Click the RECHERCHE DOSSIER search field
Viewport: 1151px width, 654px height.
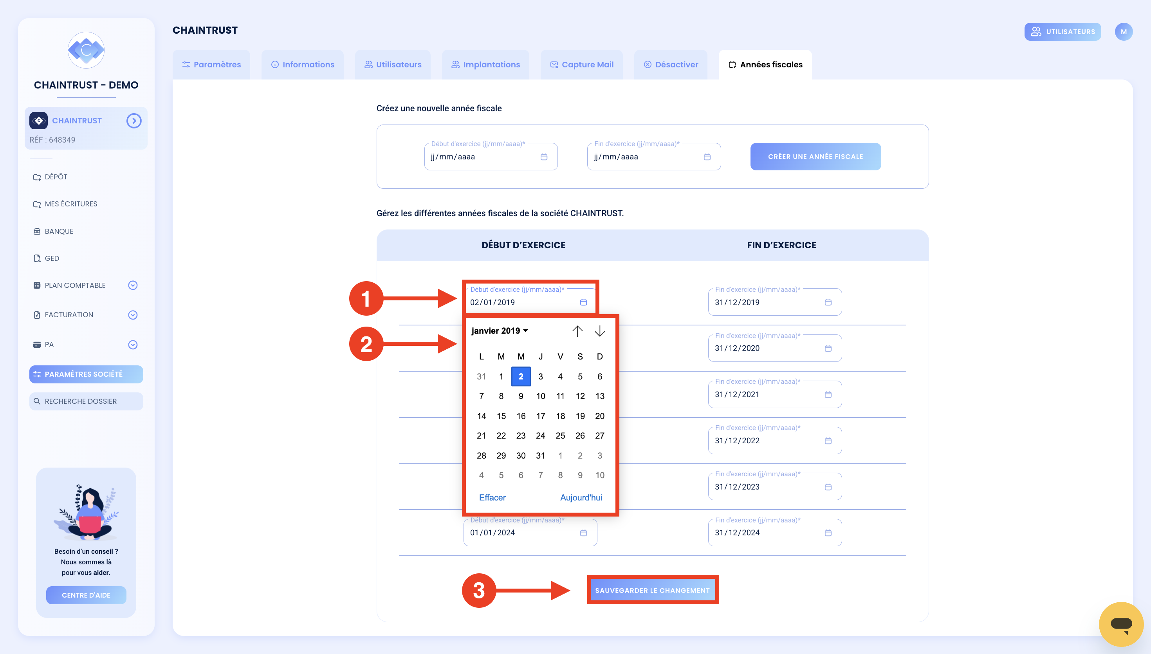tap(86, 401)
